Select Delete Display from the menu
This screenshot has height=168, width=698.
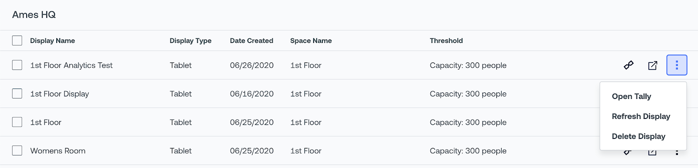(x=638, y=136)
